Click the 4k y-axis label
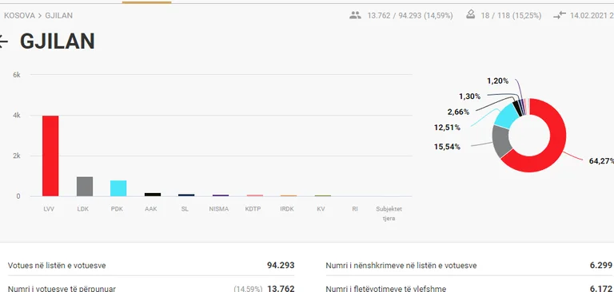The height and width of the screenshot is (292, 614). 17,116
